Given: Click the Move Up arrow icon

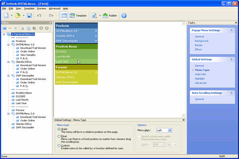Looking at the screenshot, I should pos(41,28).
